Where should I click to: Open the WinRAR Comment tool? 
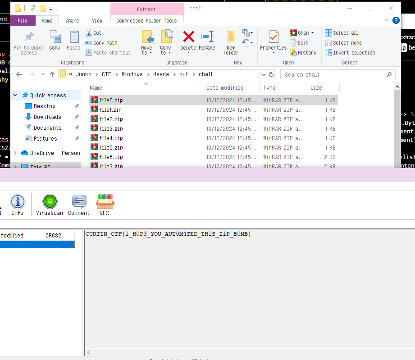click(79, 201)
